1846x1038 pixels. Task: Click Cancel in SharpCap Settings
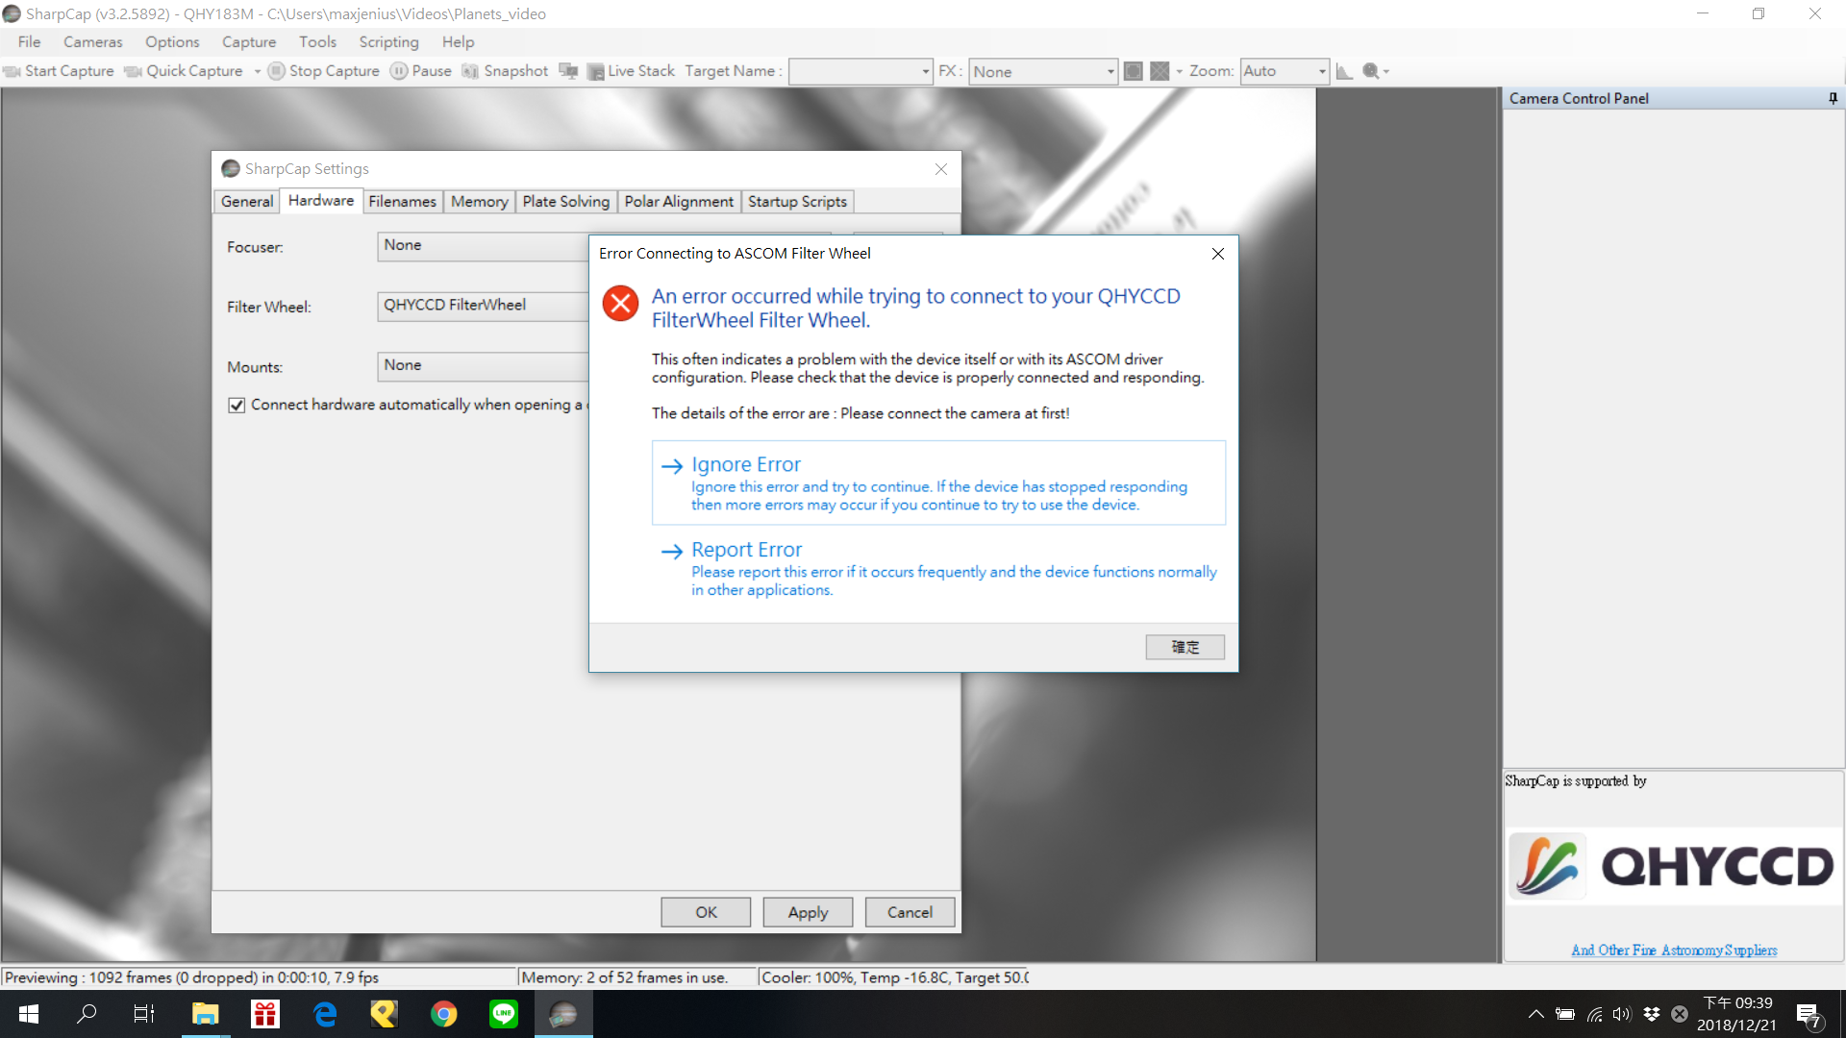[x=910, y=912]
